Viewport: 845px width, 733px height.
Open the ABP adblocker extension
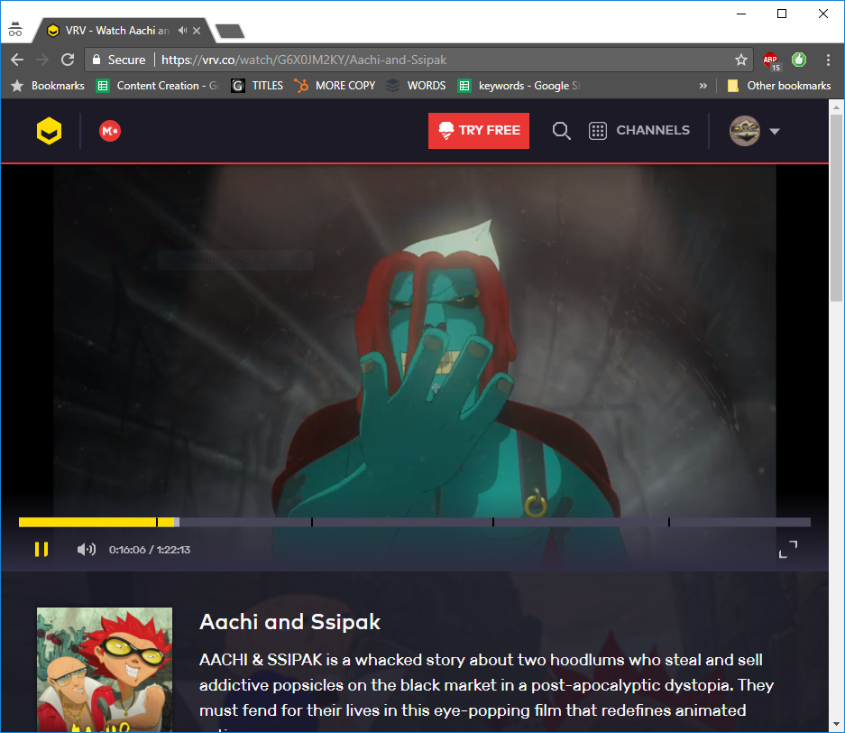point(771,60)
